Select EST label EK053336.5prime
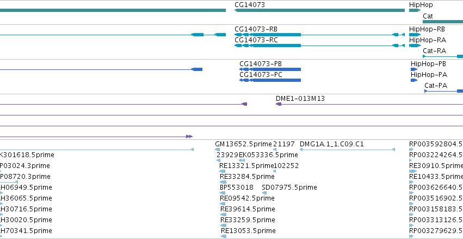The height and width of the screenshot is (239, 463). point(268,155)
